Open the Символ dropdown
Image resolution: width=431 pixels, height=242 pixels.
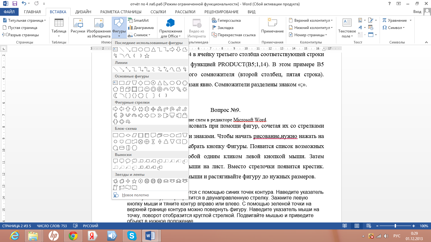[x=394, y=28]
